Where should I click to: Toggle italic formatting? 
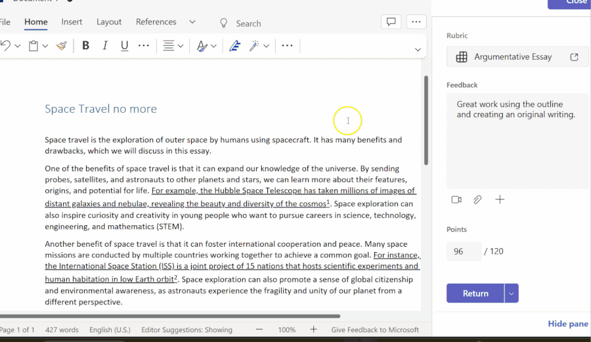105,45
